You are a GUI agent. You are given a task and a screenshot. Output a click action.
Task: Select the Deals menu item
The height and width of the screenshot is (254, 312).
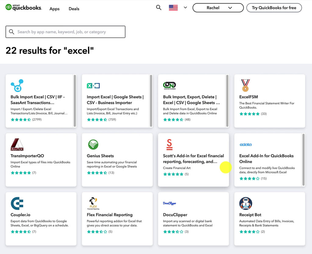coord(74,9)
